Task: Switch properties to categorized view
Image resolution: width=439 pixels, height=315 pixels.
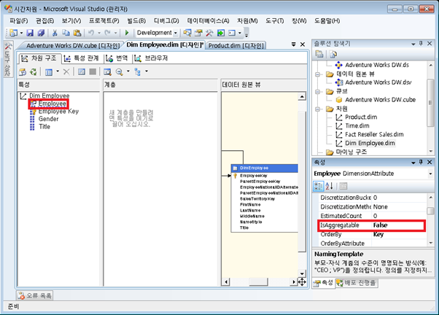Action: (318, 186)
